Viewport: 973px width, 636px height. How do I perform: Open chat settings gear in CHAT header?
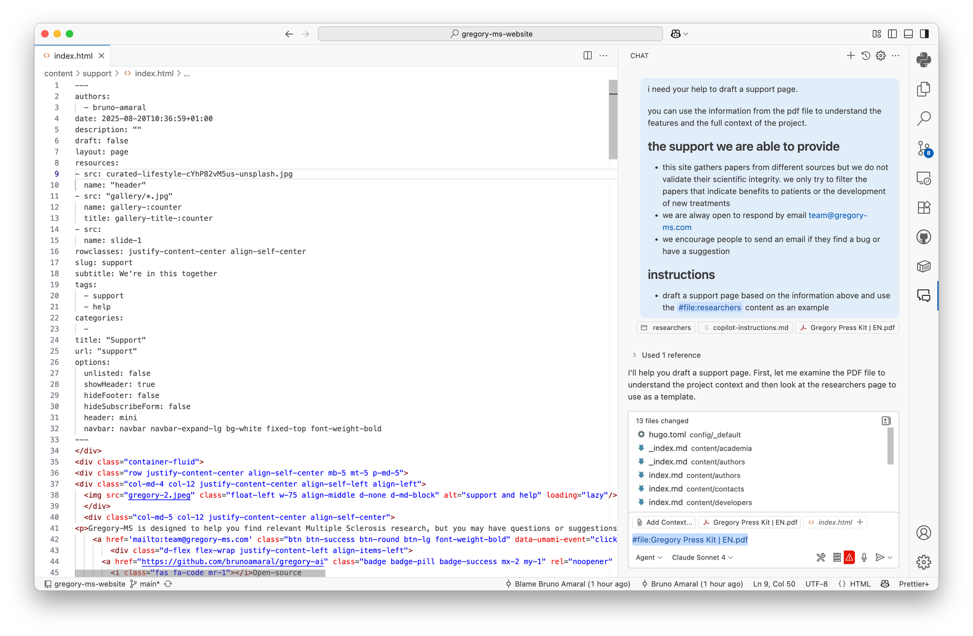[x=881, y=55]
